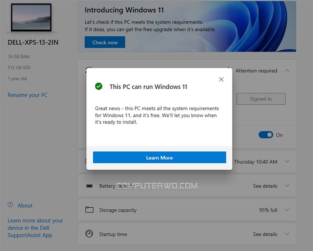Viewport: 313px width, 251px height.
Task: Click the About question mark icon
Action: (10, 205)
